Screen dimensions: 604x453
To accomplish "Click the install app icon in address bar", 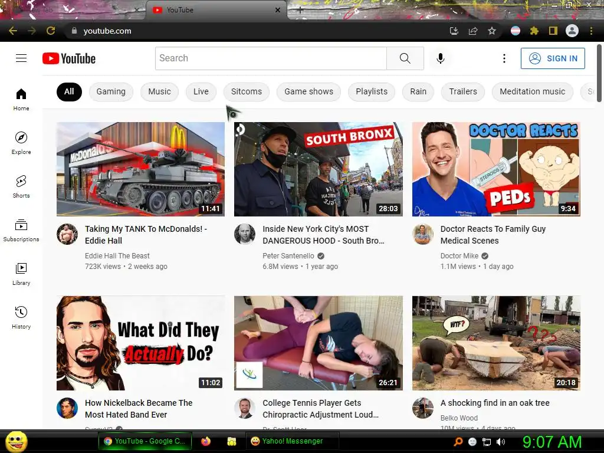I will point(454,31).
